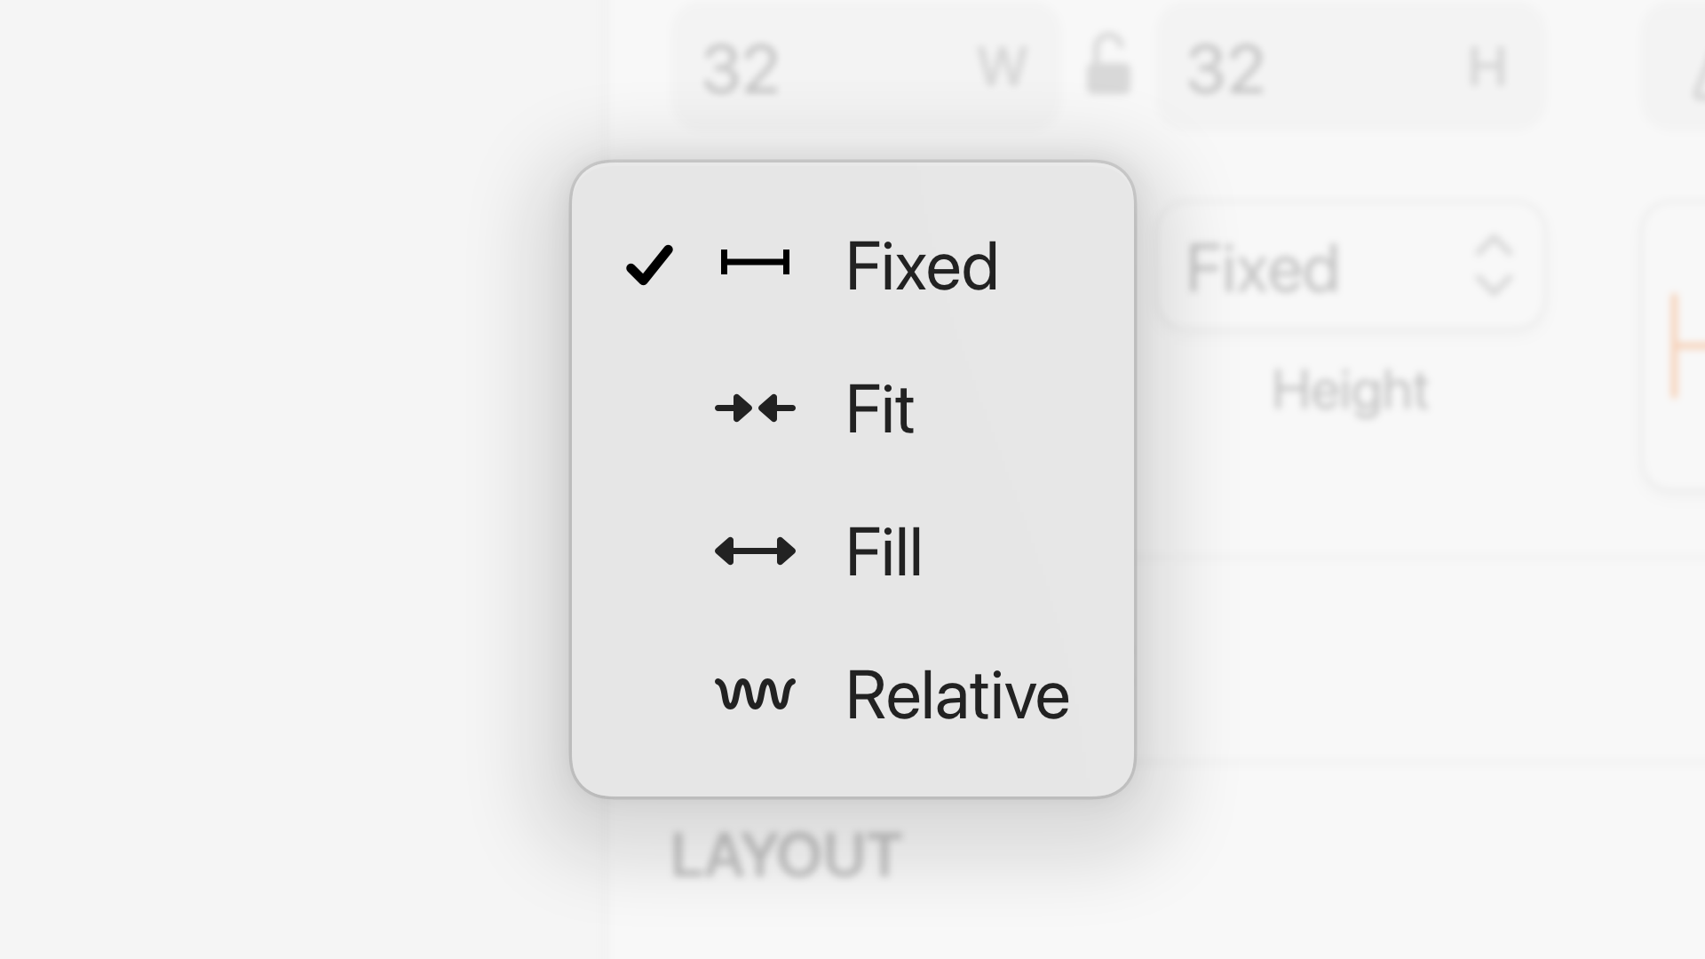Image resolution: width=1705 pixels, height=959 pixels.
Task: Toggle the currently checked Fixed option off
Action: (x=922, y=266)
